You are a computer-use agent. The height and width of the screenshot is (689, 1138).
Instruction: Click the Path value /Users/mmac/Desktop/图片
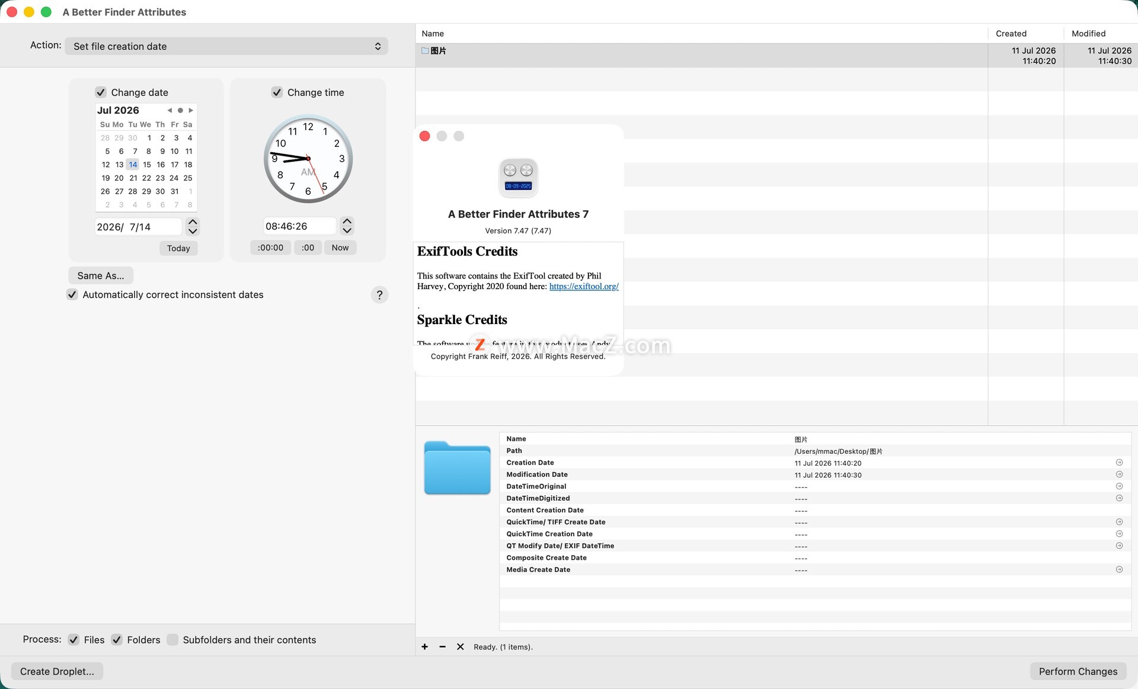pos(838,451)
